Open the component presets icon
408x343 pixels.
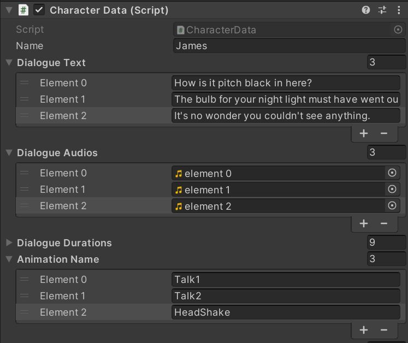(382, 10)
